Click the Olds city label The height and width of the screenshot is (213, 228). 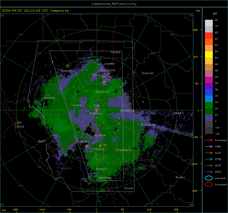97,105
